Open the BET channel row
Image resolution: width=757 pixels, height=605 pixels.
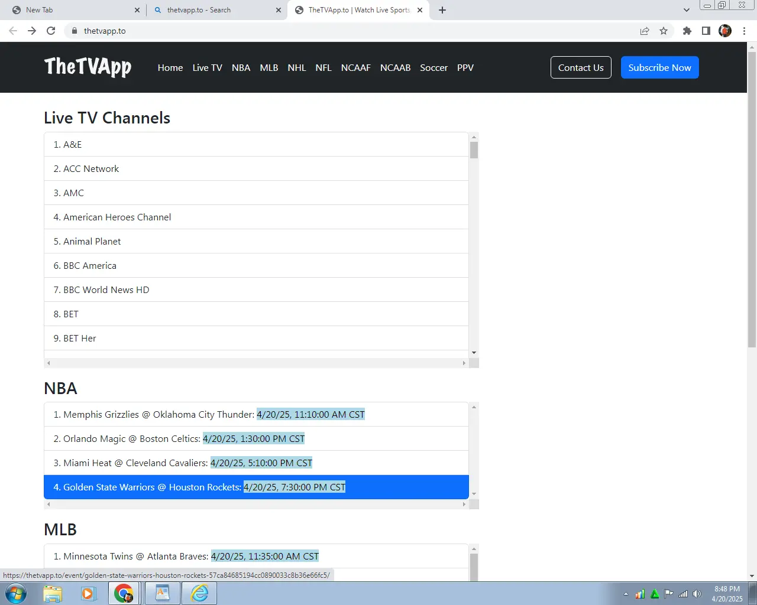click(256, 314)
